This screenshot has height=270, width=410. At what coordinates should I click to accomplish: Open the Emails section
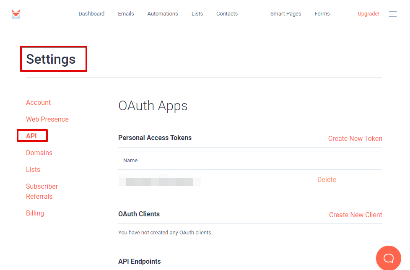tap(126, 13)
